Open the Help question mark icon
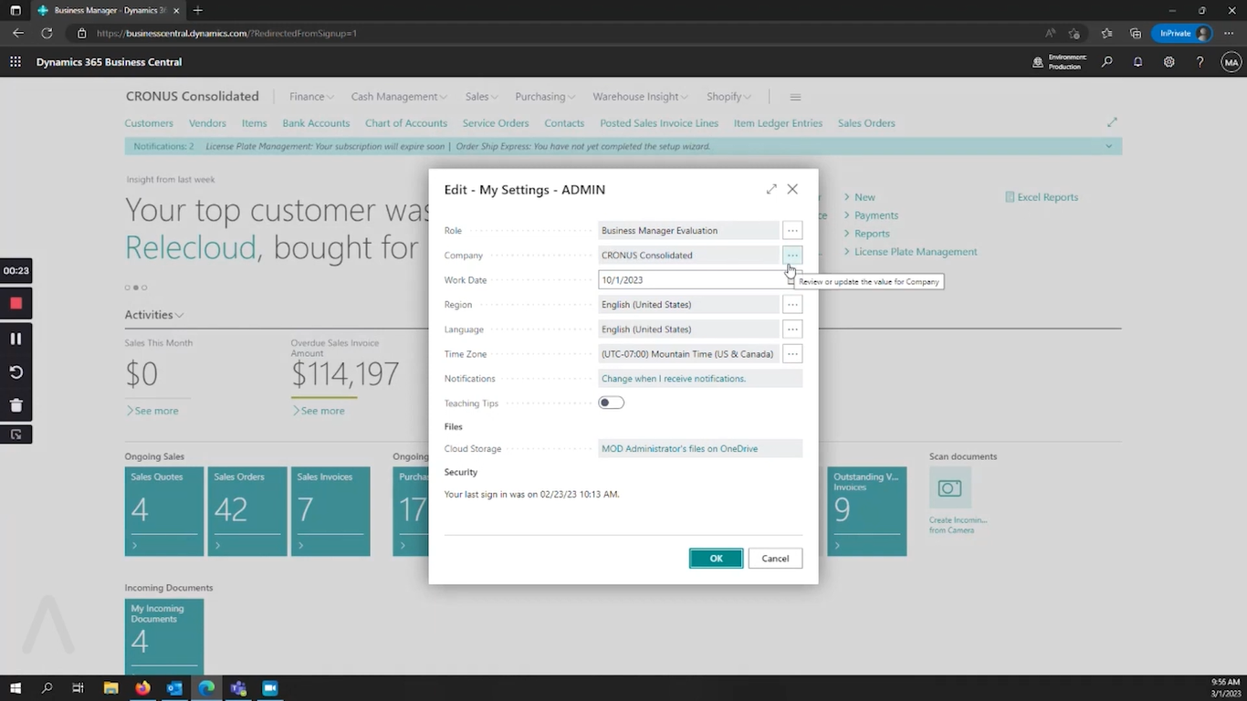The height and width of the screenshot is (701, 1247). [1200, 62]
